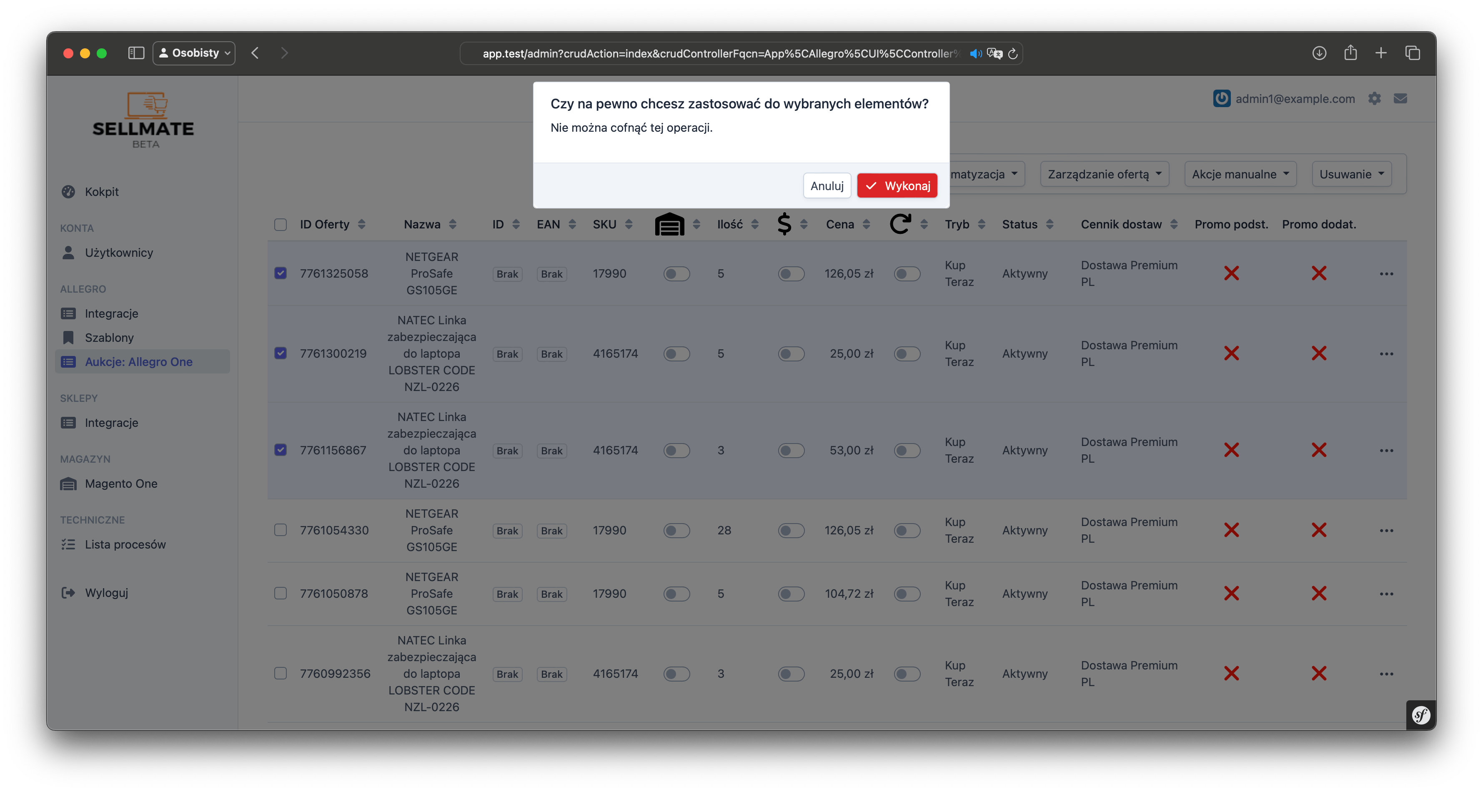Open admin1@example.com account menu

(x=1295, y=99)
